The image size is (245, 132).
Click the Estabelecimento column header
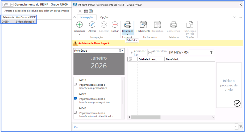[x=151, y=59]
